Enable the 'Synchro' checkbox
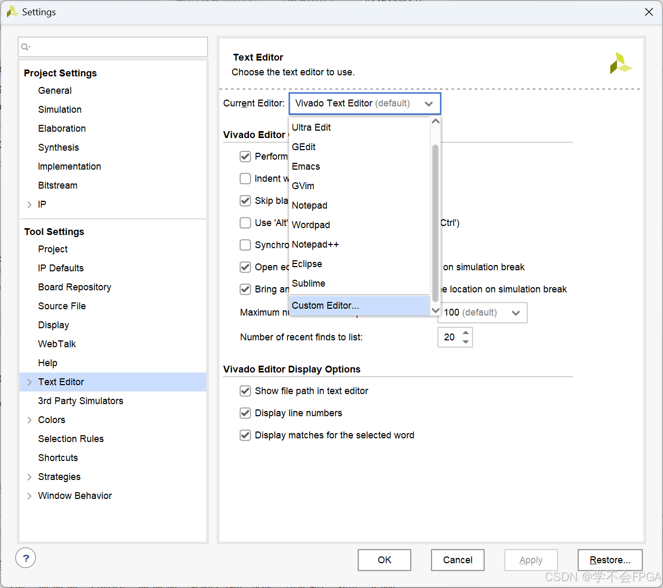The height and width of the screenshot is (588, 663). [245, 245]
